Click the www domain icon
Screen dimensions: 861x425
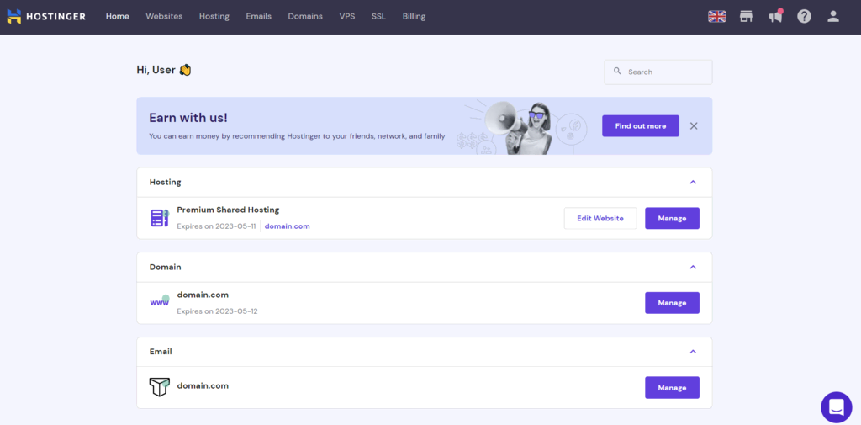pyautogui.click(x=160, y=302)
